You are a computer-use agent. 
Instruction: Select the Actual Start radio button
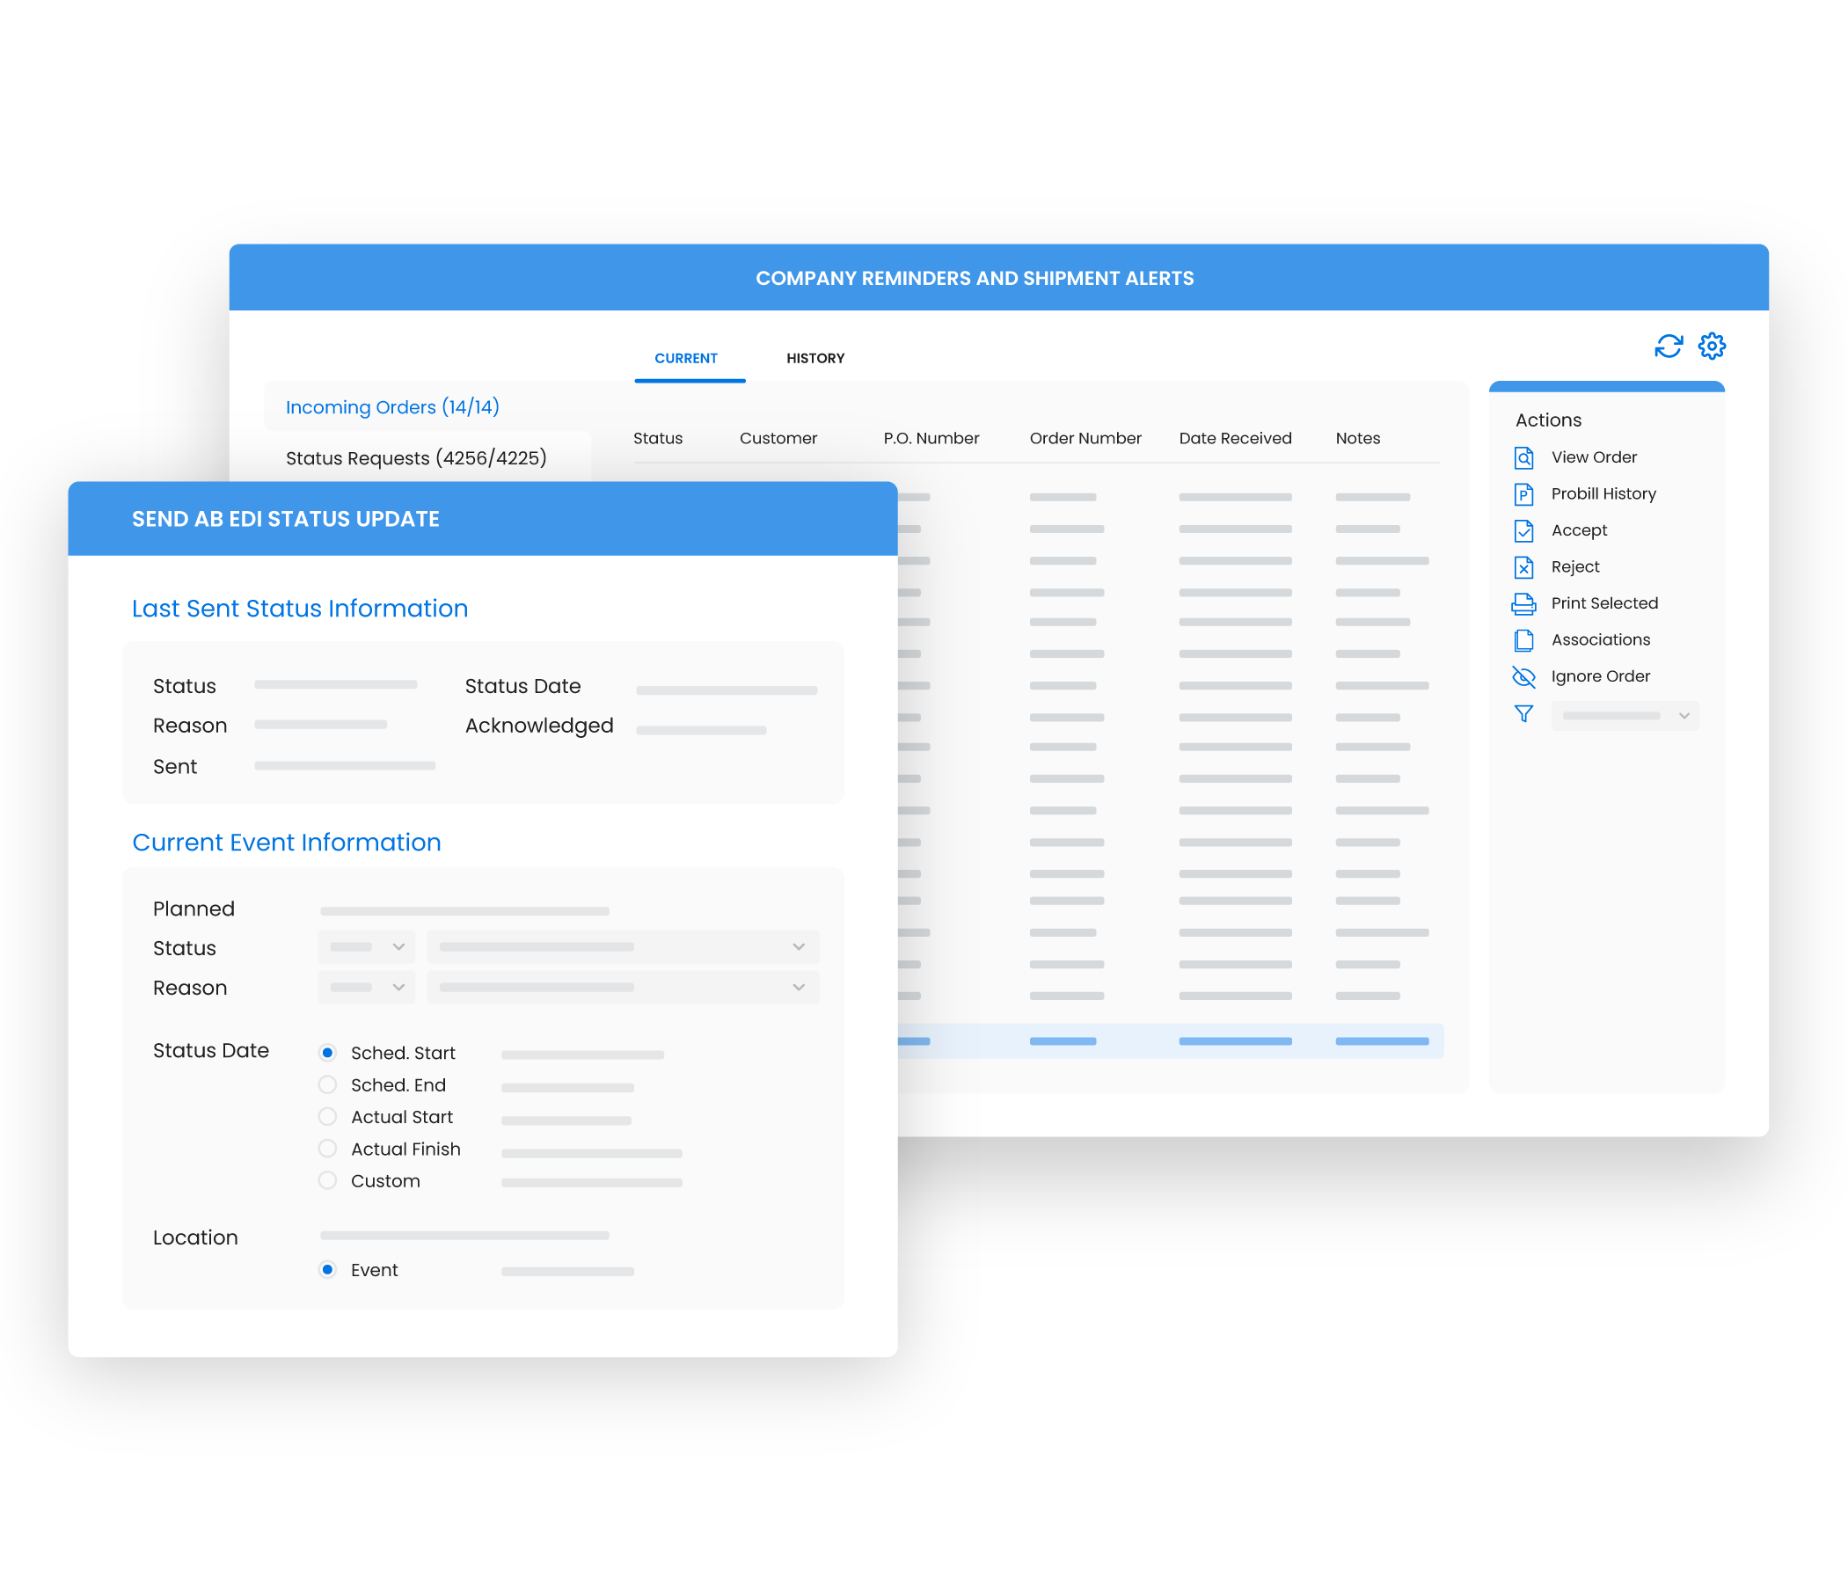327,1117
